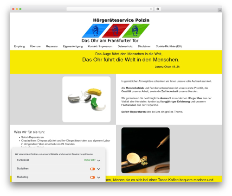Click the red ear logo tile
Screen dimensions: 232x196
point(116,31)
